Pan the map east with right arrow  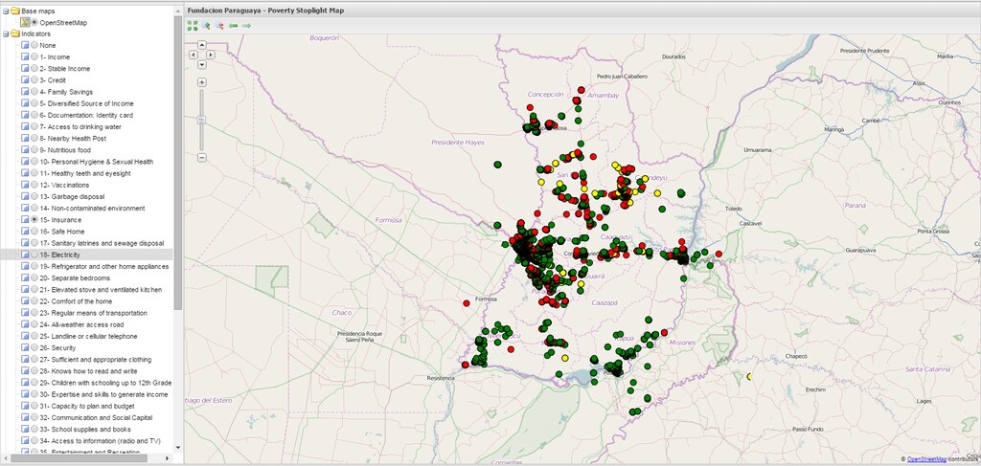click(210, 55)
